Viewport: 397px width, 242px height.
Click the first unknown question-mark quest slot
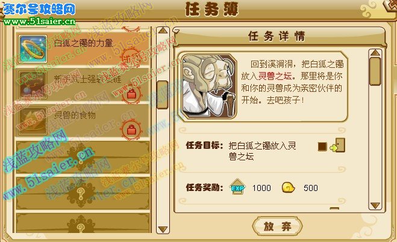83,157
